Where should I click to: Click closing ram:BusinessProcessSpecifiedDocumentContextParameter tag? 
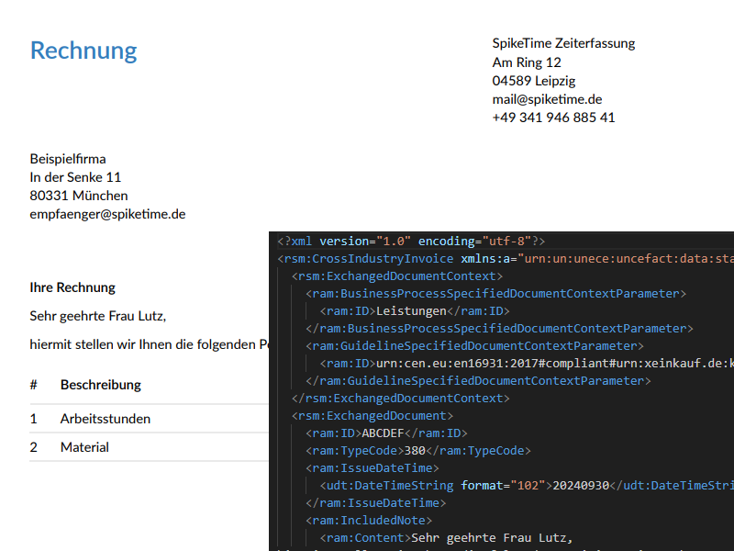[x=499, y=329]
